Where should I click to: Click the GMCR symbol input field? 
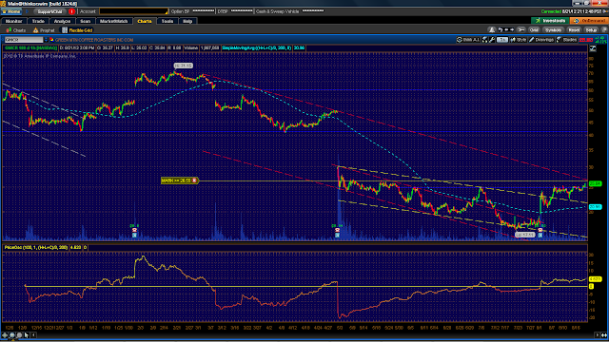pyautogui.click(x=24, y=40)
